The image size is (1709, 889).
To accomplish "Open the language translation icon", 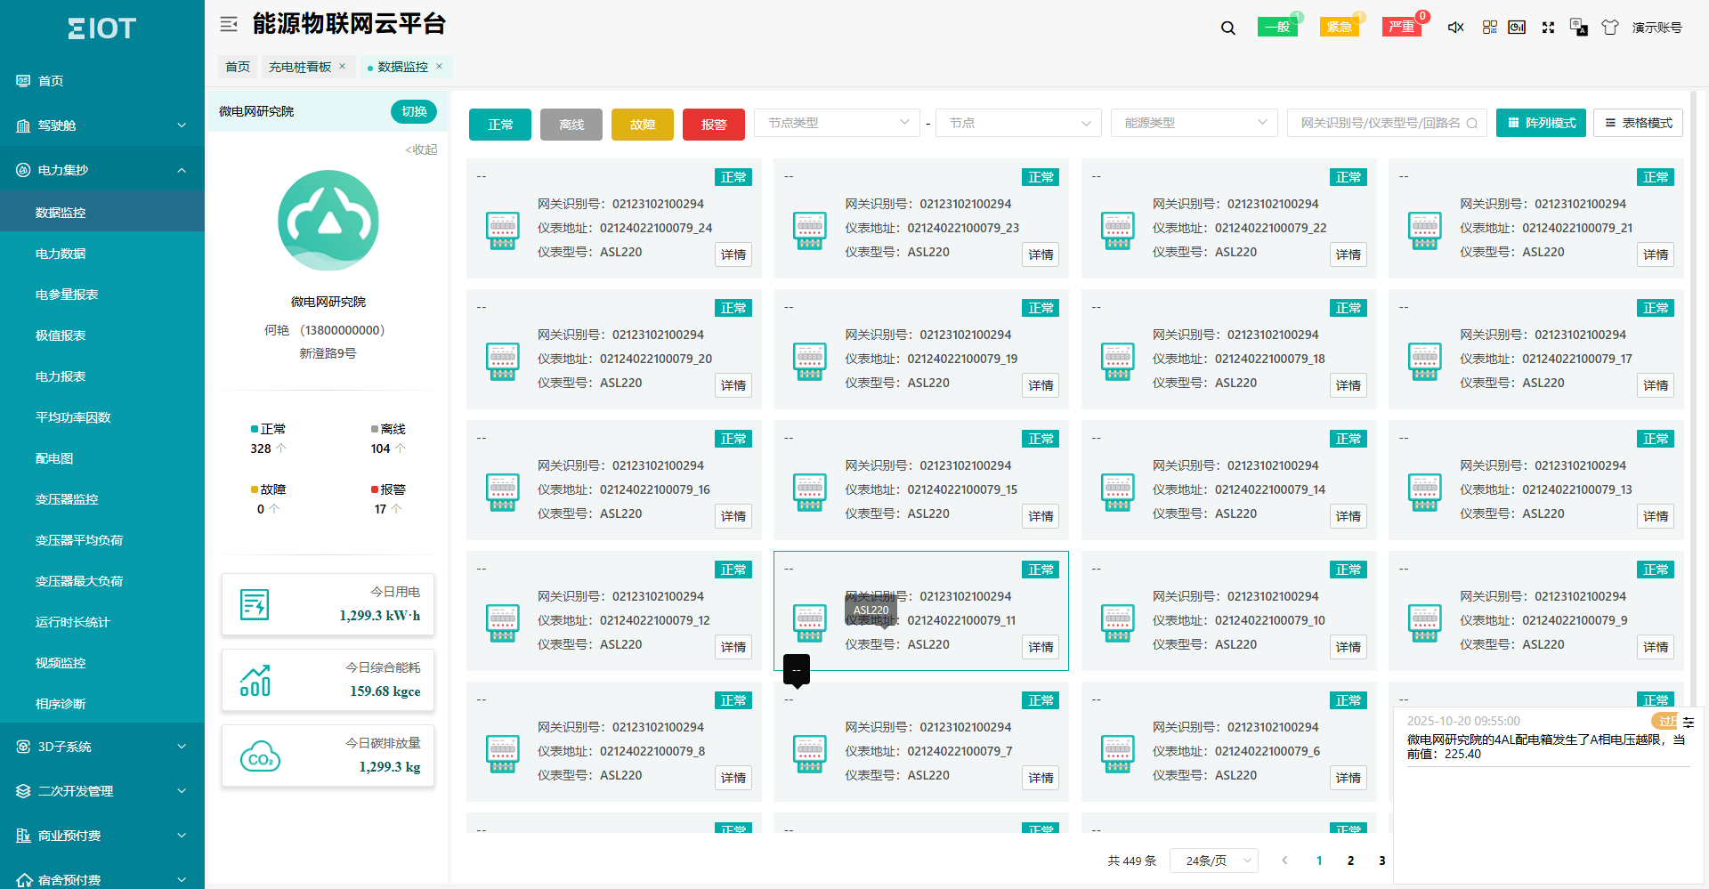I will click(1578, 28).
